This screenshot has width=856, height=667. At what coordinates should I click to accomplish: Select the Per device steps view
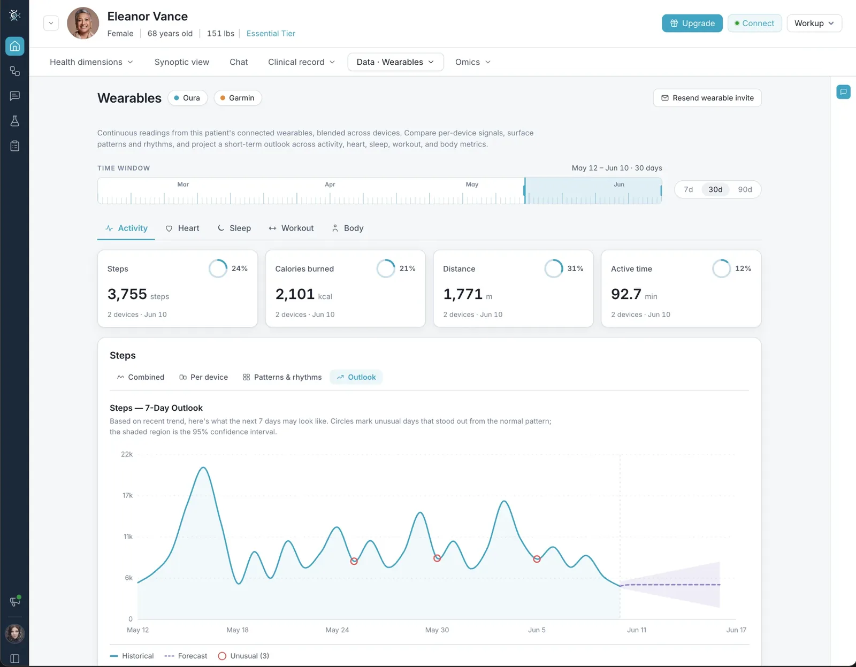click(204, 377)
